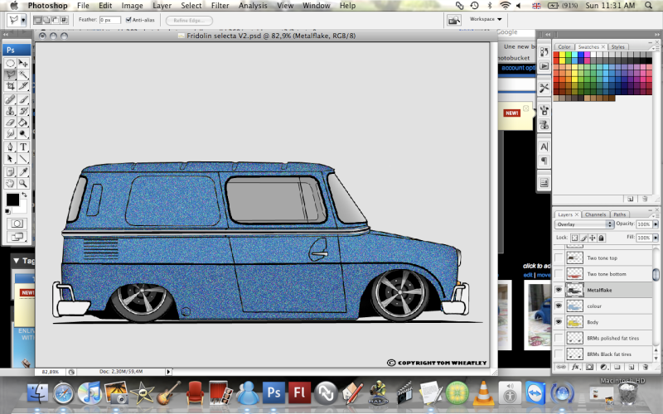Select the Slice tool

[23, 86]
